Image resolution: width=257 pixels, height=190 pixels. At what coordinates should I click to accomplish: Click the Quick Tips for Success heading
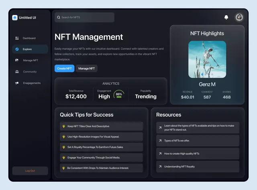click(x=87, y=115)
